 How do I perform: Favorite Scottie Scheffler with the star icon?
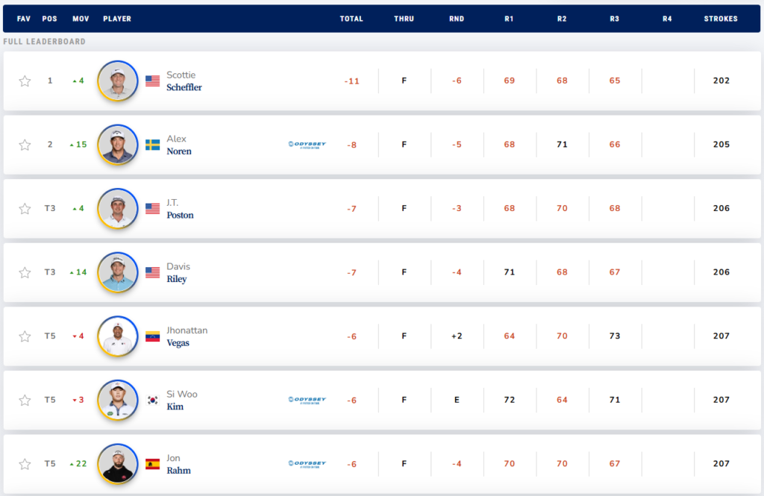[25, 81]
